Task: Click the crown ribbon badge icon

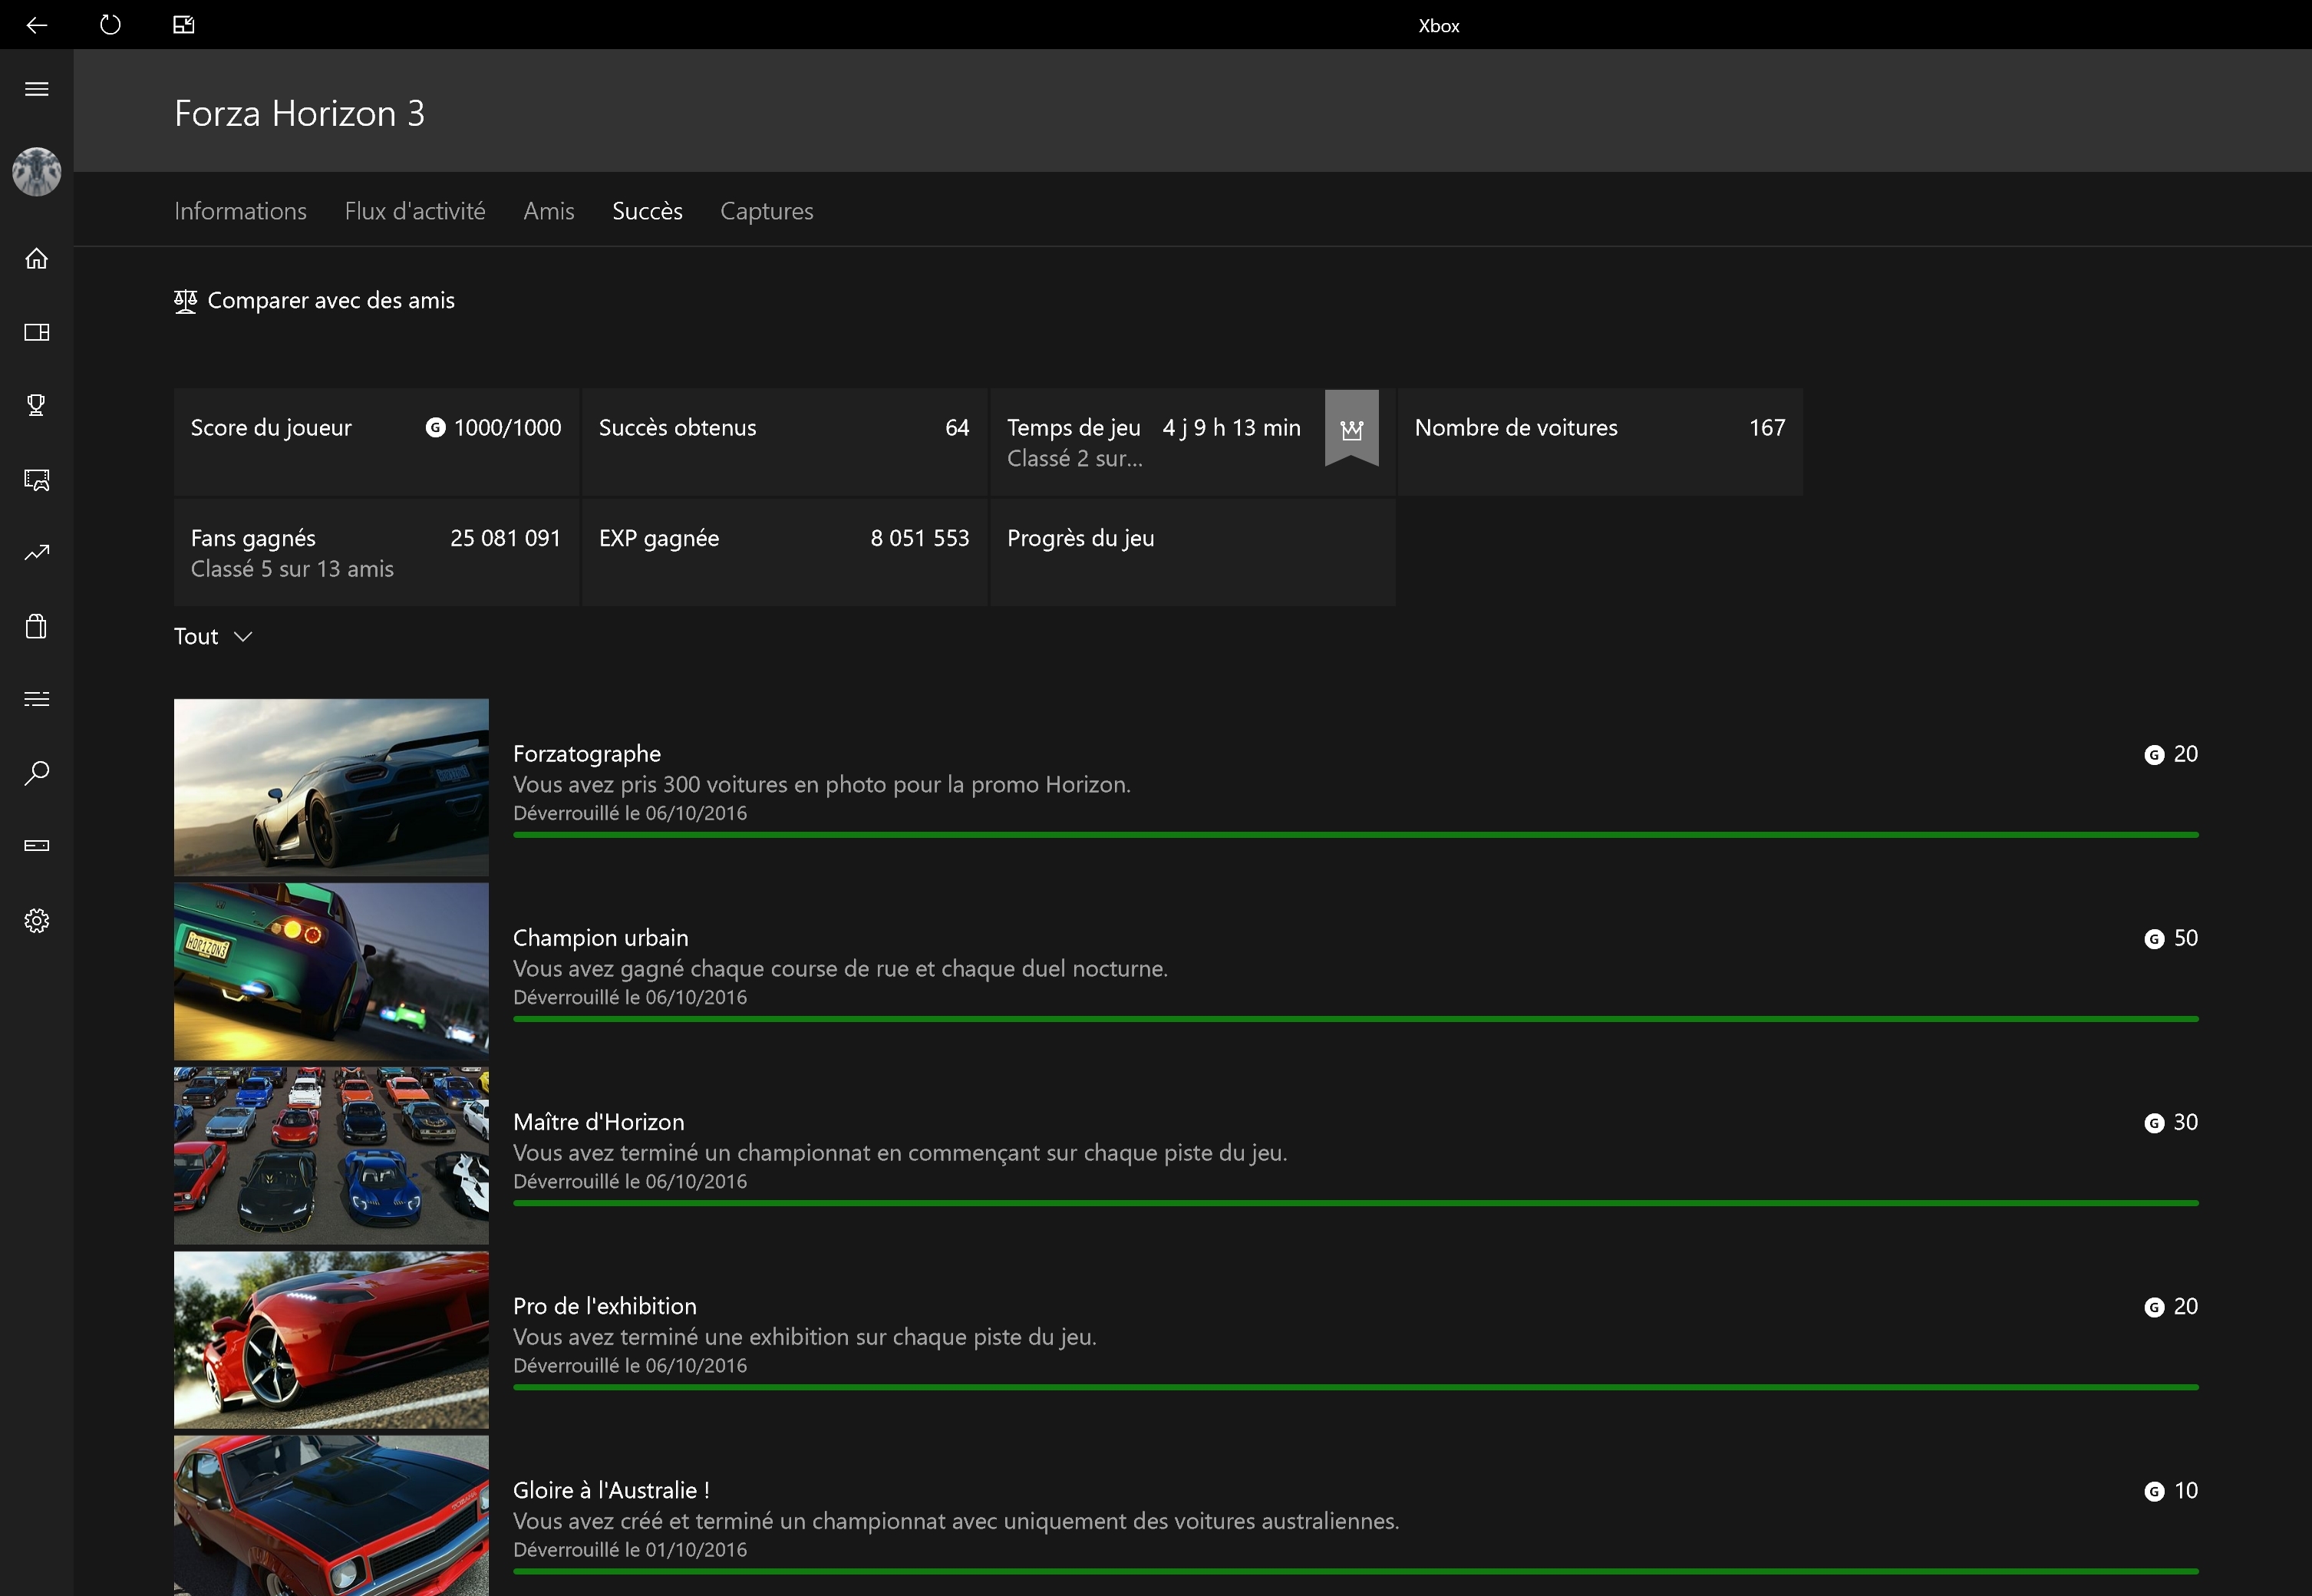Action: tap(1352, 428)
